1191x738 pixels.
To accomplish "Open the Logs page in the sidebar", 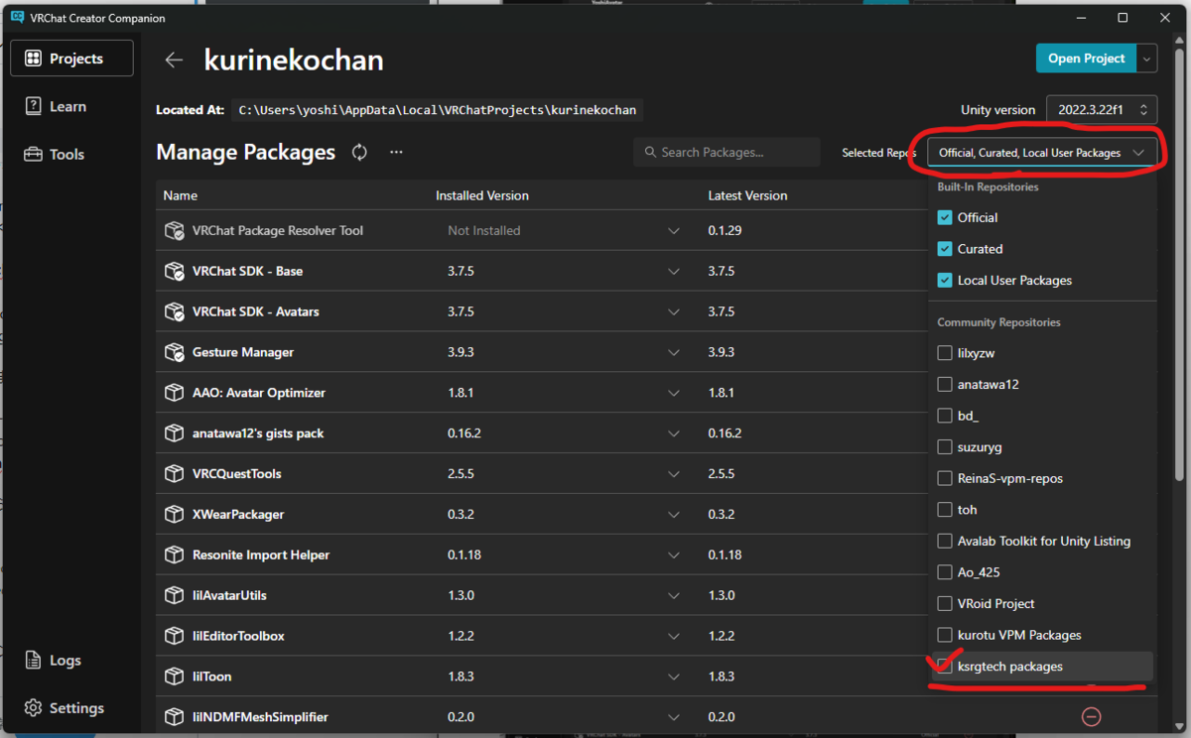I will point(66,661).
